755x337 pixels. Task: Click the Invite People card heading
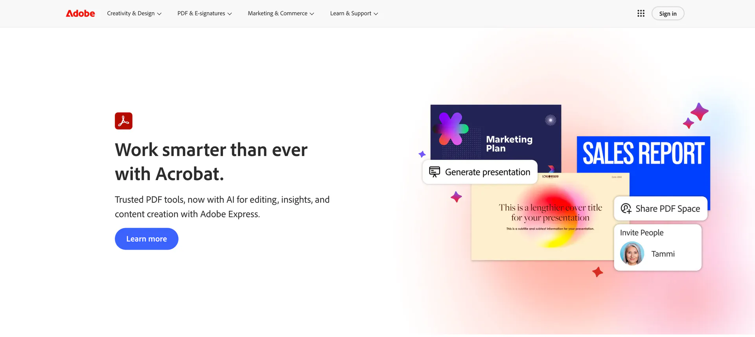pyautogui.click(x=641, y=232)
